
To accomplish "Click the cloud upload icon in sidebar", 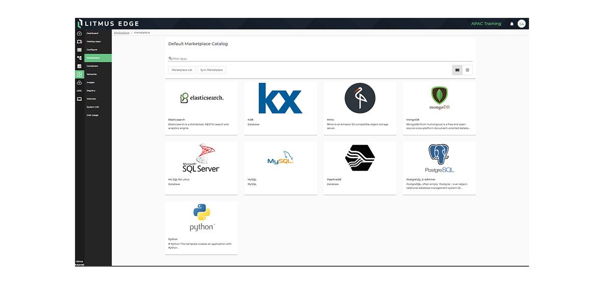I will (79, 83).
